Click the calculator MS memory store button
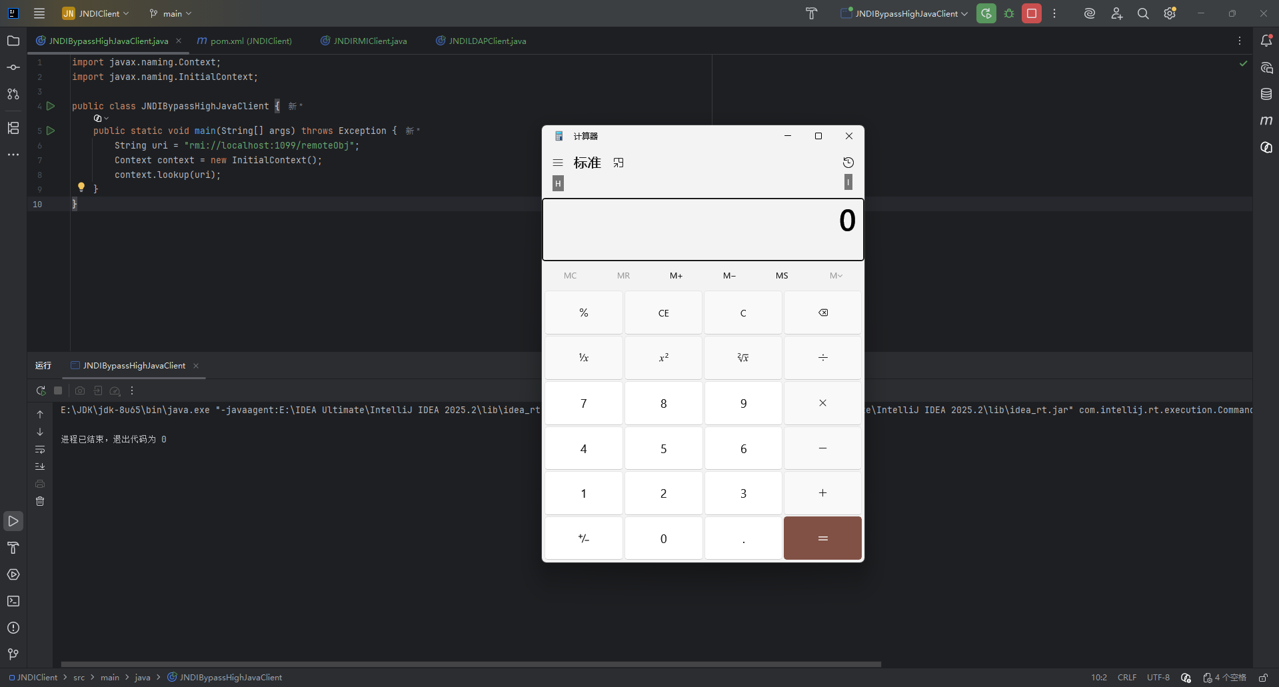Screen dimensions: 1279x687 782,275
